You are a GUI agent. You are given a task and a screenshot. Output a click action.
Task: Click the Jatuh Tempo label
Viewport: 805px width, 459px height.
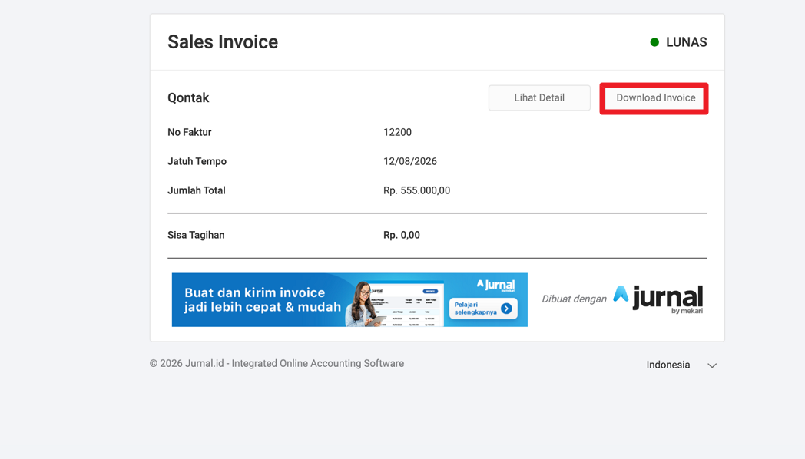tap(197, 161)
